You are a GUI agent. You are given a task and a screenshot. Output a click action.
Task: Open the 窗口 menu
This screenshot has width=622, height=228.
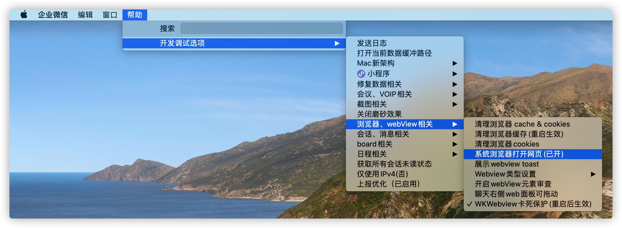coord(110,15)
